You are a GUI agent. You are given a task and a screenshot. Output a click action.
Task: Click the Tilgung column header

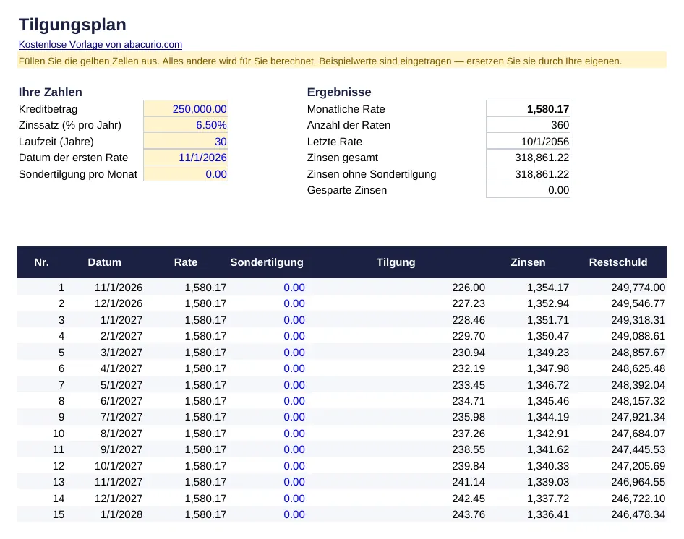(396, 262)
